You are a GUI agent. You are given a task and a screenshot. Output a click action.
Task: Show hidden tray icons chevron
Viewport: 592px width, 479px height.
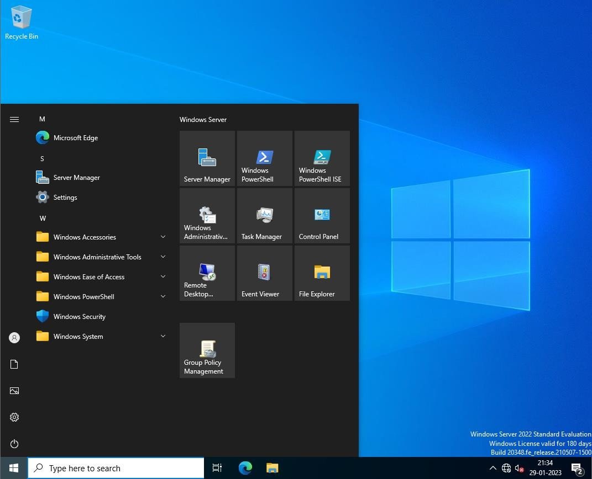(493, 469)
